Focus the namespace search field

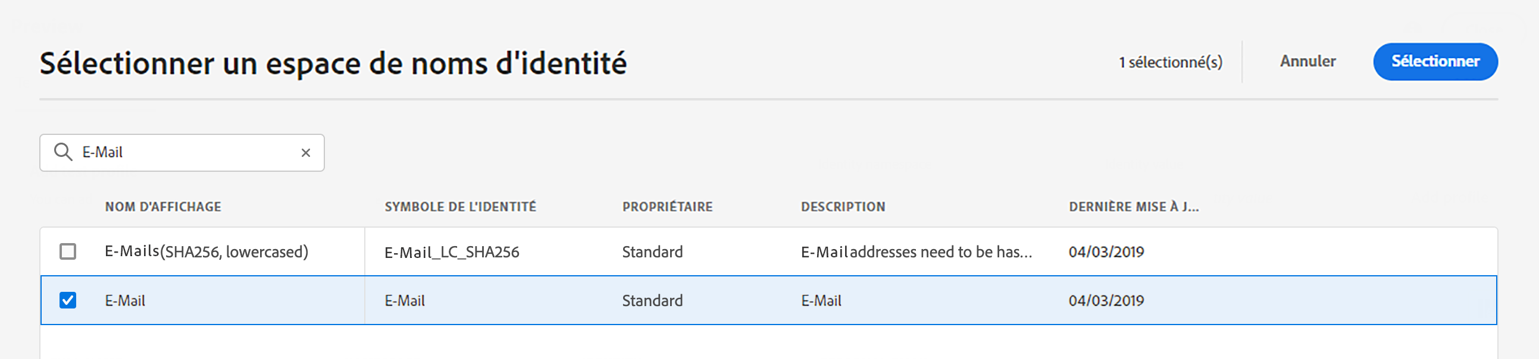(182, 153)
